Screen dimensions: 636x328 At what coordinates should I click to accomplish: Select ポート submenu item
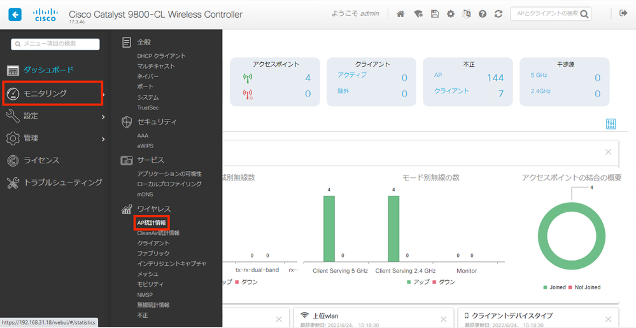145,86
